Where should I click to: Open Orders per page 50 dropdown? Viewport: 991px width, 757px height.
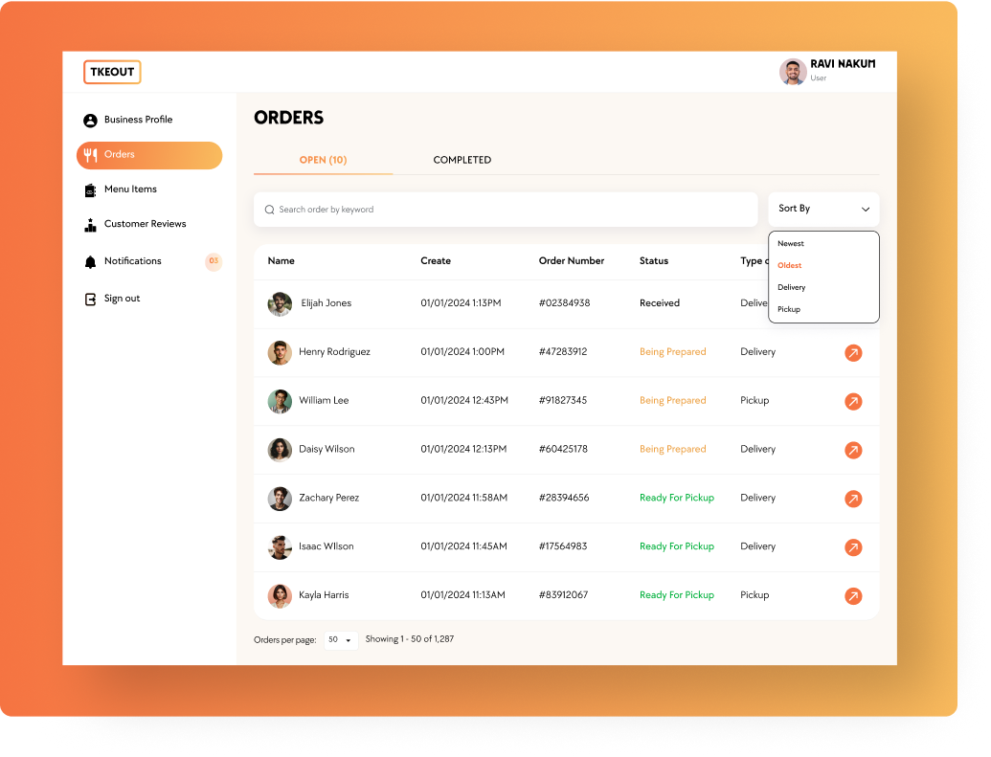point(341,640)
